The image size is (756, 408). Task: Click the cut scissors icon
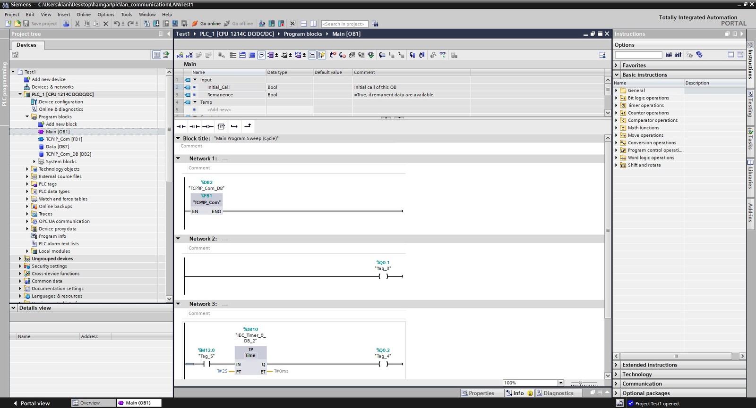click(77, 24)
